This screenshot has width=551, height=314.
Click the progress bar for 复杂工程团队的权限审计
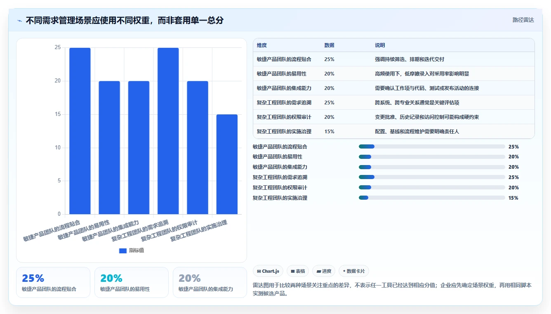coord(432,188)
